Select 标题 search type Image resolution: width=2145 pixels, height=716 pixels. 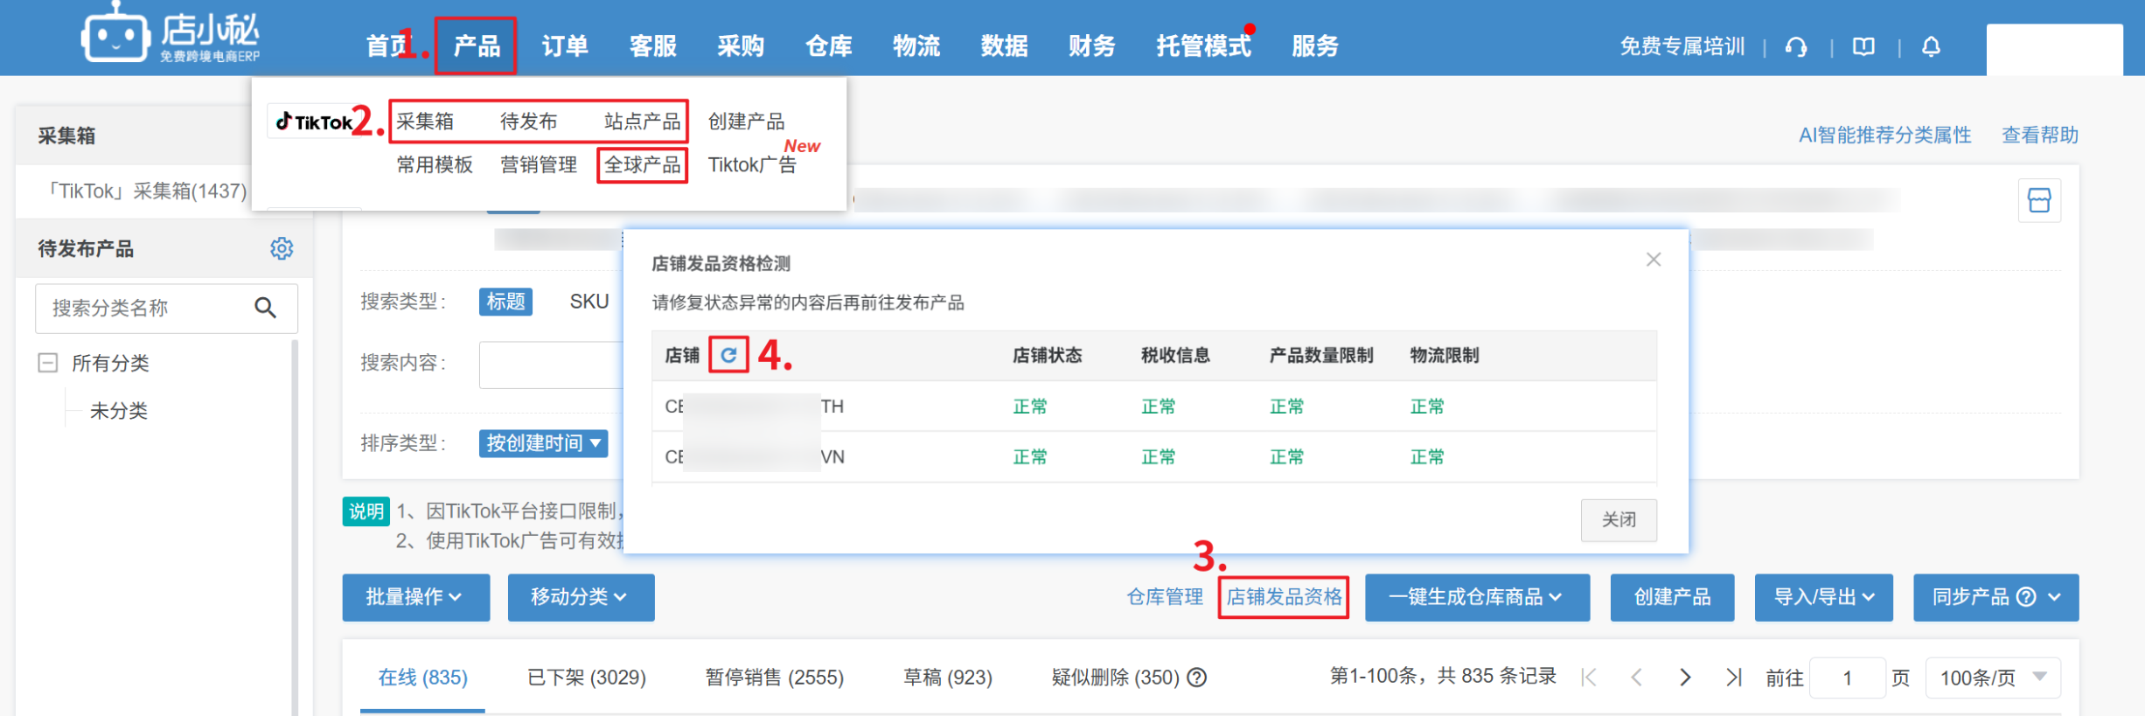505,302
